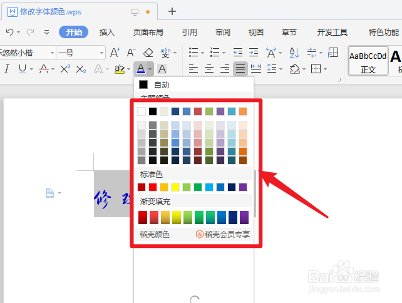Viewport: 402px width, 303px height.
Task: Click the bullet list icon
Action: click(193, 53)
